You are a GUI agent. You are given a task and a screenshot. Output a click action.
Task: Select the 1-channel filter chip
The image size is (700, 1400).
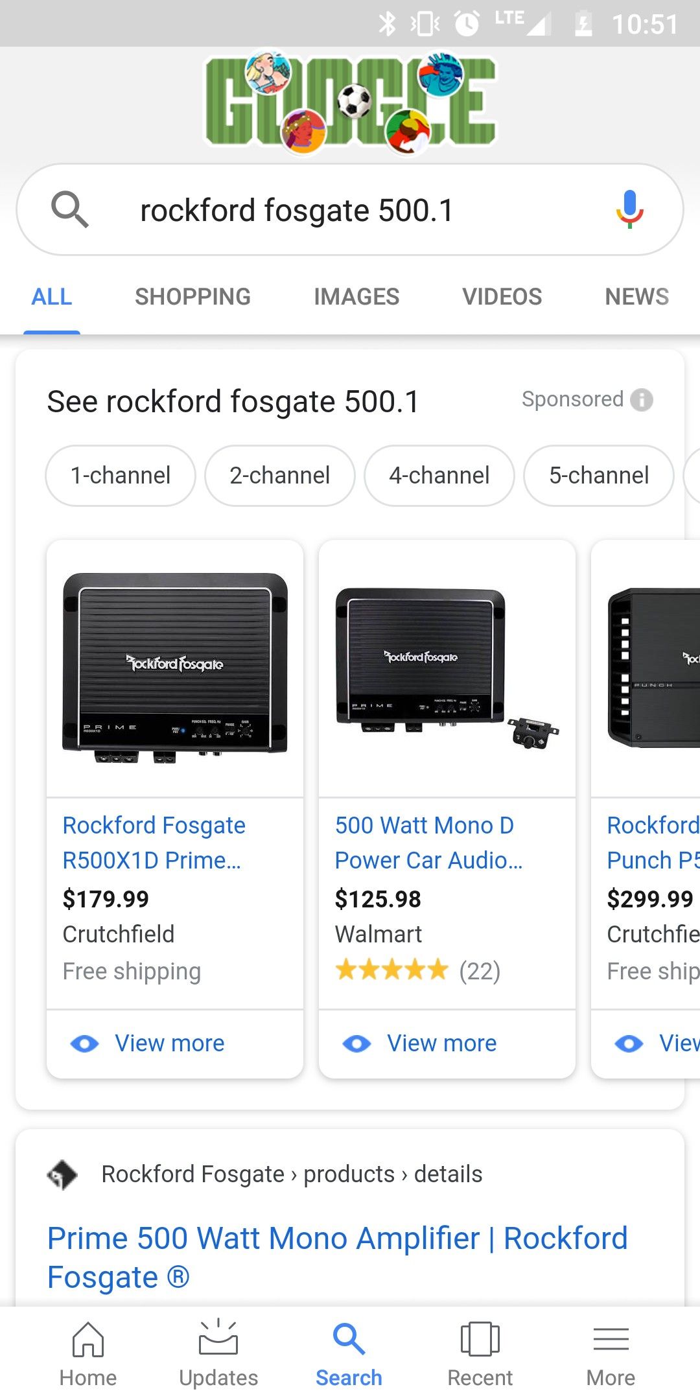click(x=121, y=475)
